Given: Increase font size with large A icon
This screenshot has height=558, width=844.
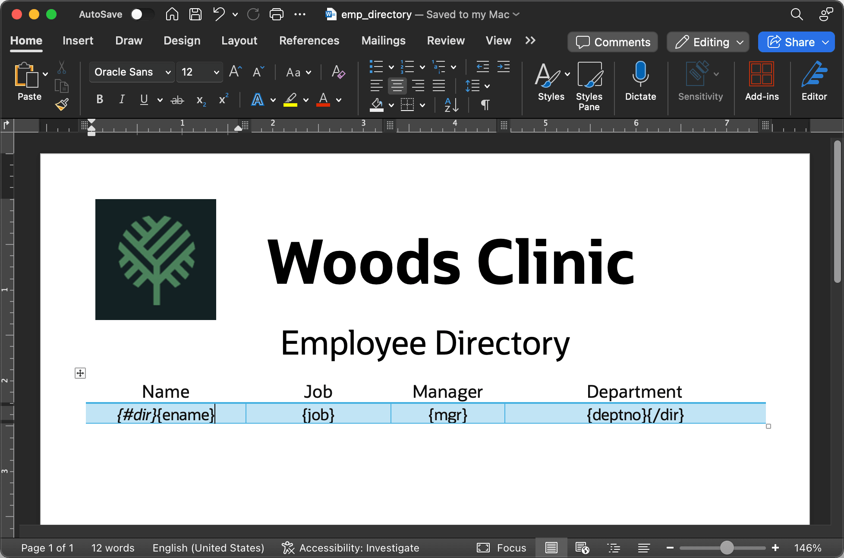Looking at the screenshot, I should (x=235, y=72).
